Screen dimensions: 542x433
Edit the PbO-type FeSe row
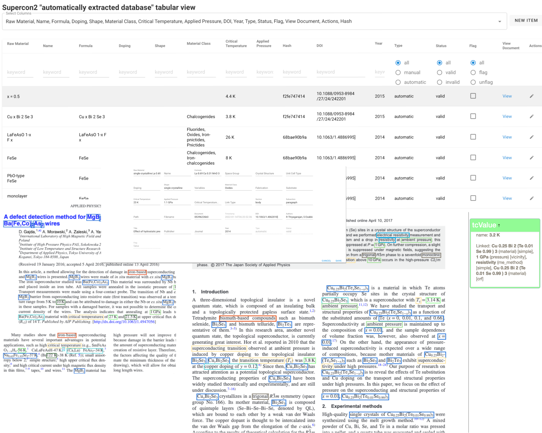[531, 178]
